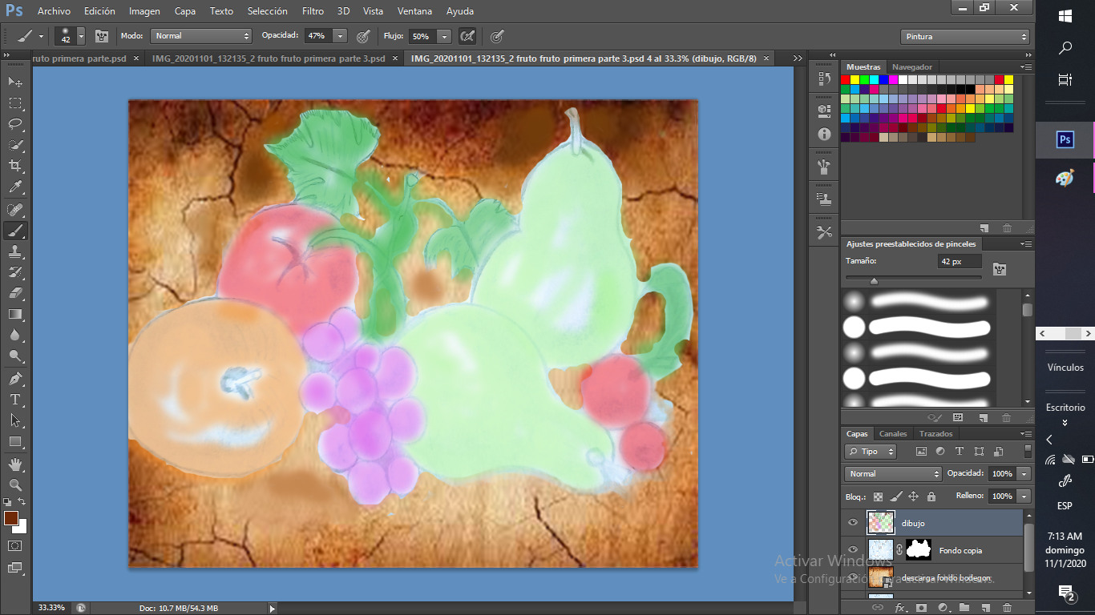The width and height of the screenshot is (1095, 615).
Task: Open the taskbar search
Action: tap(1065, 48)
